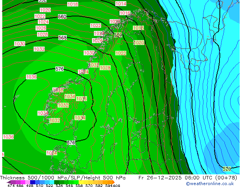Click legend value "534"
The height and width of the screenshot is (187, 242).
point(60,185)
